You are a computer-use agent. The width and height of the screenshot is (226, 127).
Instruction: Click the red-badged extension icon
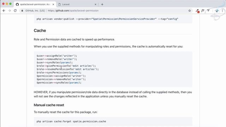point(197,11)
